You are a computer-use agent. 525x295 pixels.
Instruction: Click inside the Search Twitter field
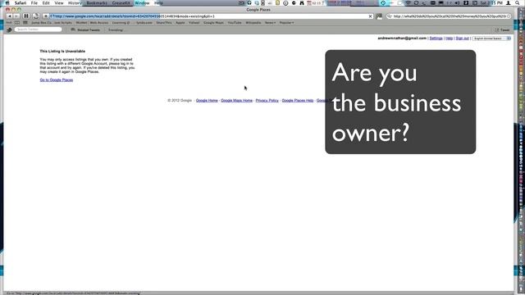coord(39,29)
